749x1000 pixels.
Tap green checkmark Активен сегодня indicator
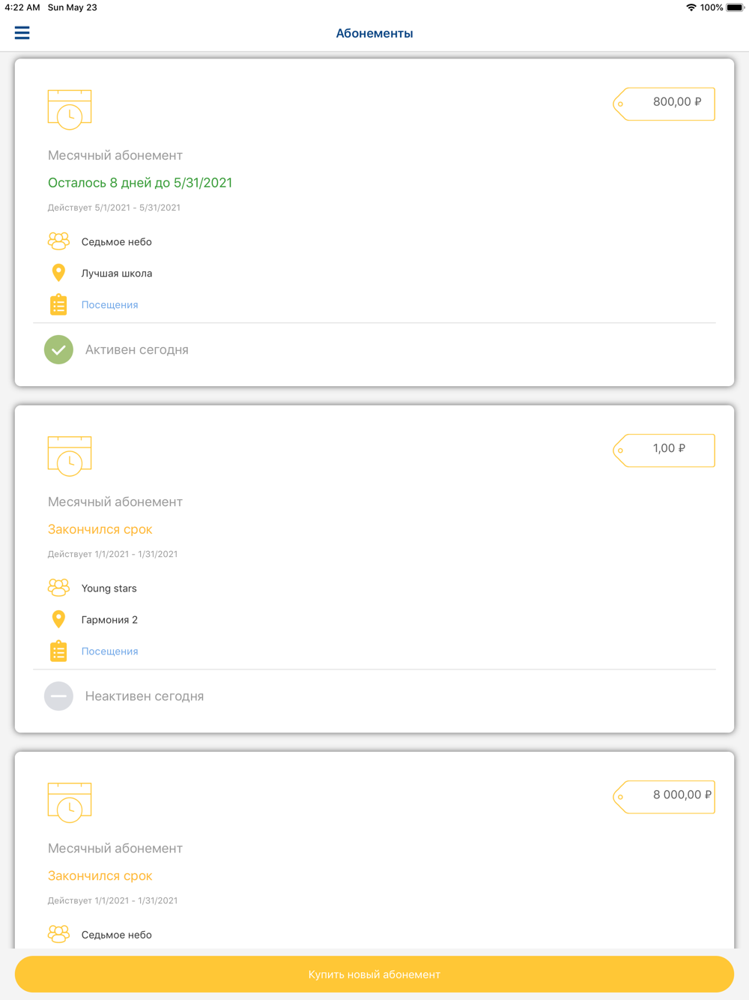tap(58, 349)
